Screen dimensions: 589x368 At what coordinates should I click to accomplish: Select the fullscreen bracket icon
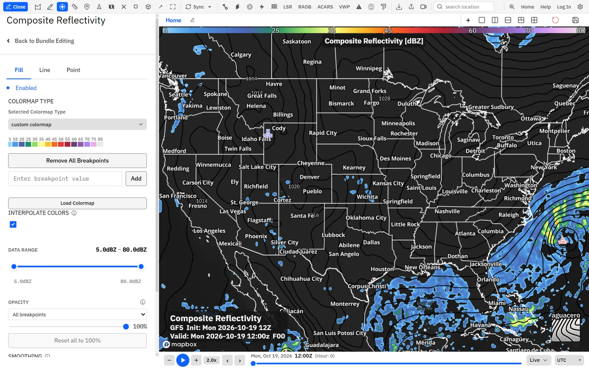[x=173, y=7]
